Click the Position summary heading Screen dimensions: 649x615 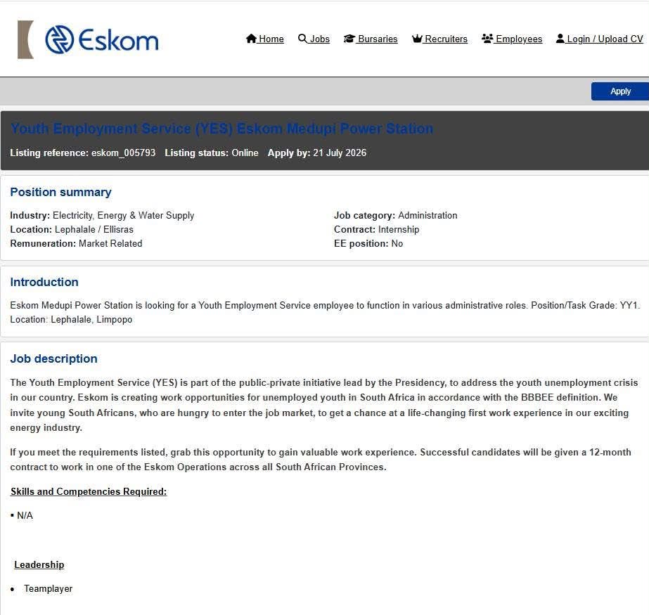[x=61, y=192]
